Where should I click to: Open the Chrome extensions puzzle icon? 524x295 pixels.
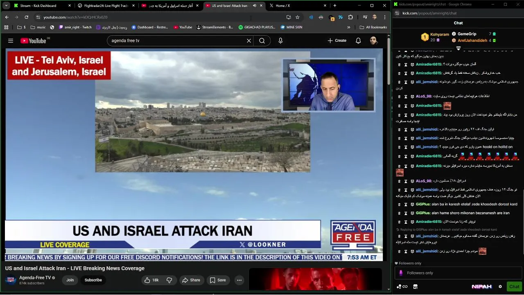coord(350,17)
